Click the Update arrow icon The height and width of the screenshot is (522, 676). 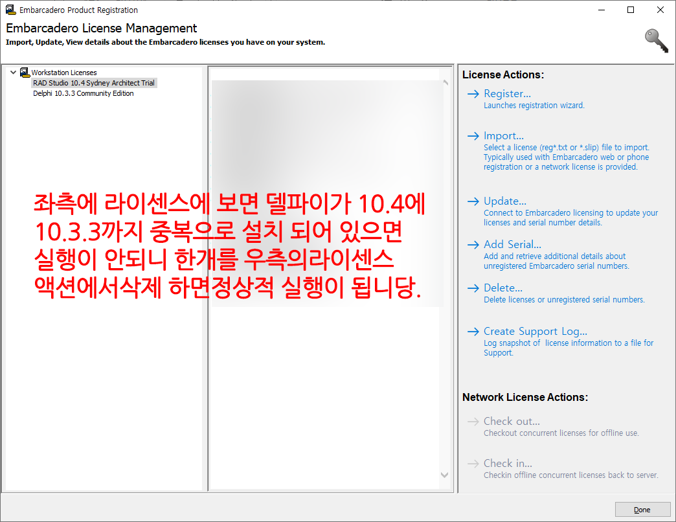[473, 201]
